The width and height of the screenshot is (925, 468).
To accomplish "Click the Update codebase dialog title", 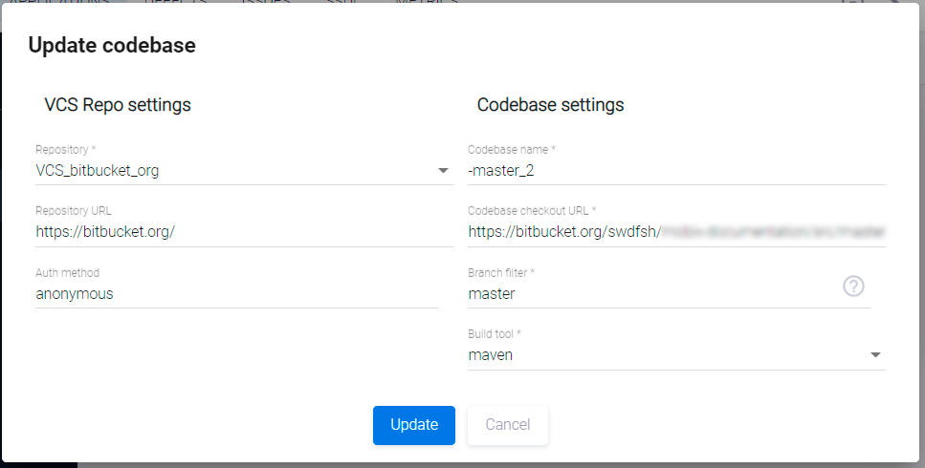I will [x=112, y=45].
